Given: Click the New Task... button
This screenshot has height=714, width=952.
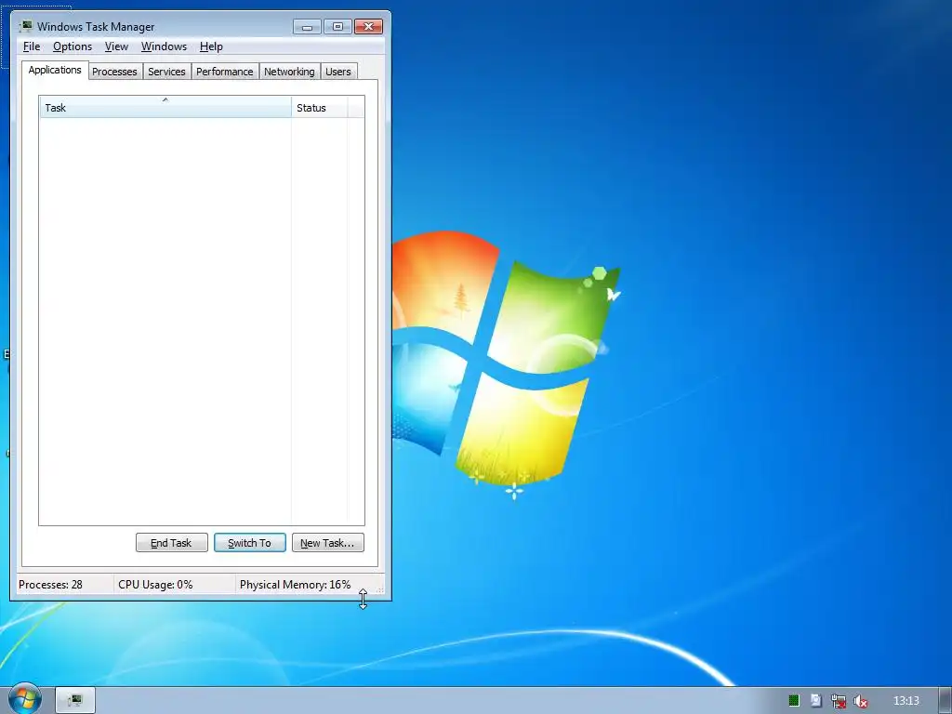Looking at the screenshot, I should [x=328, y=543].
